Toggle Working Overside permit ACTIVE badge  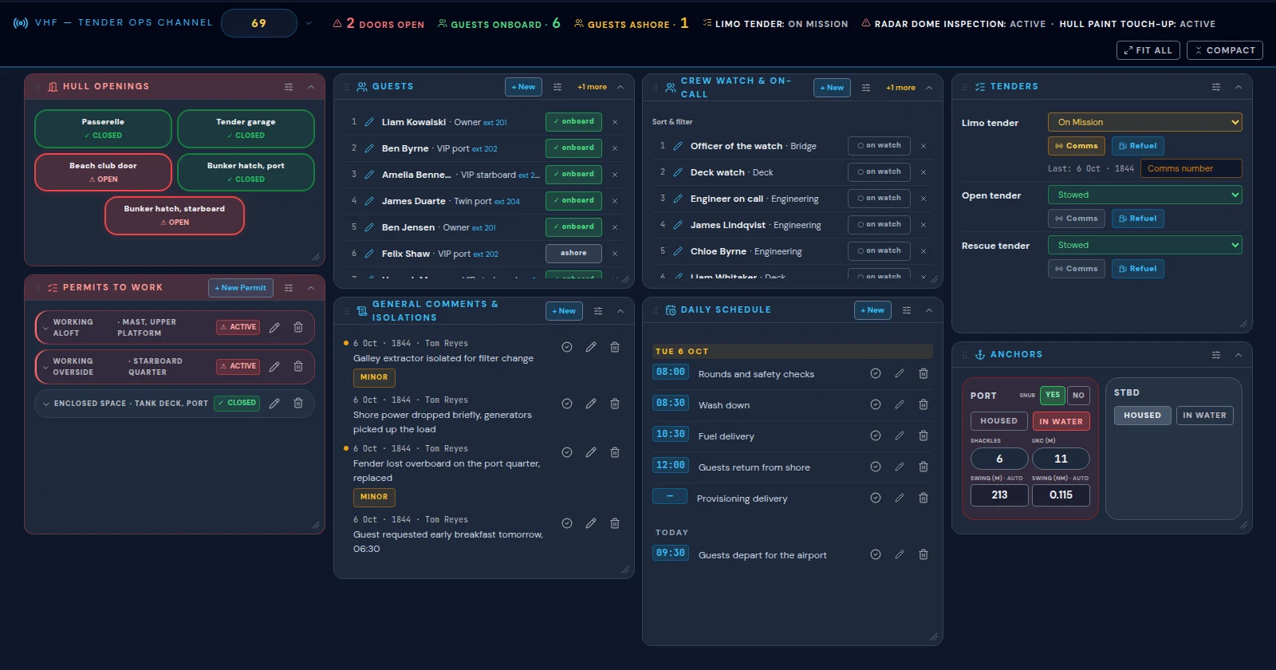[x=238, y=366]
